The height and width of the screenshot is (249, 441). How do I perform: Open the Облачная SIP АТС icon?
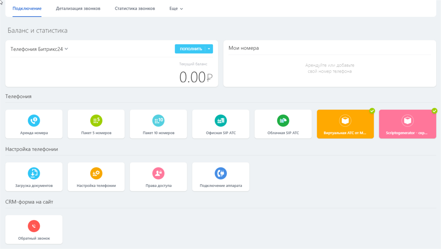[x=283, y=120]
